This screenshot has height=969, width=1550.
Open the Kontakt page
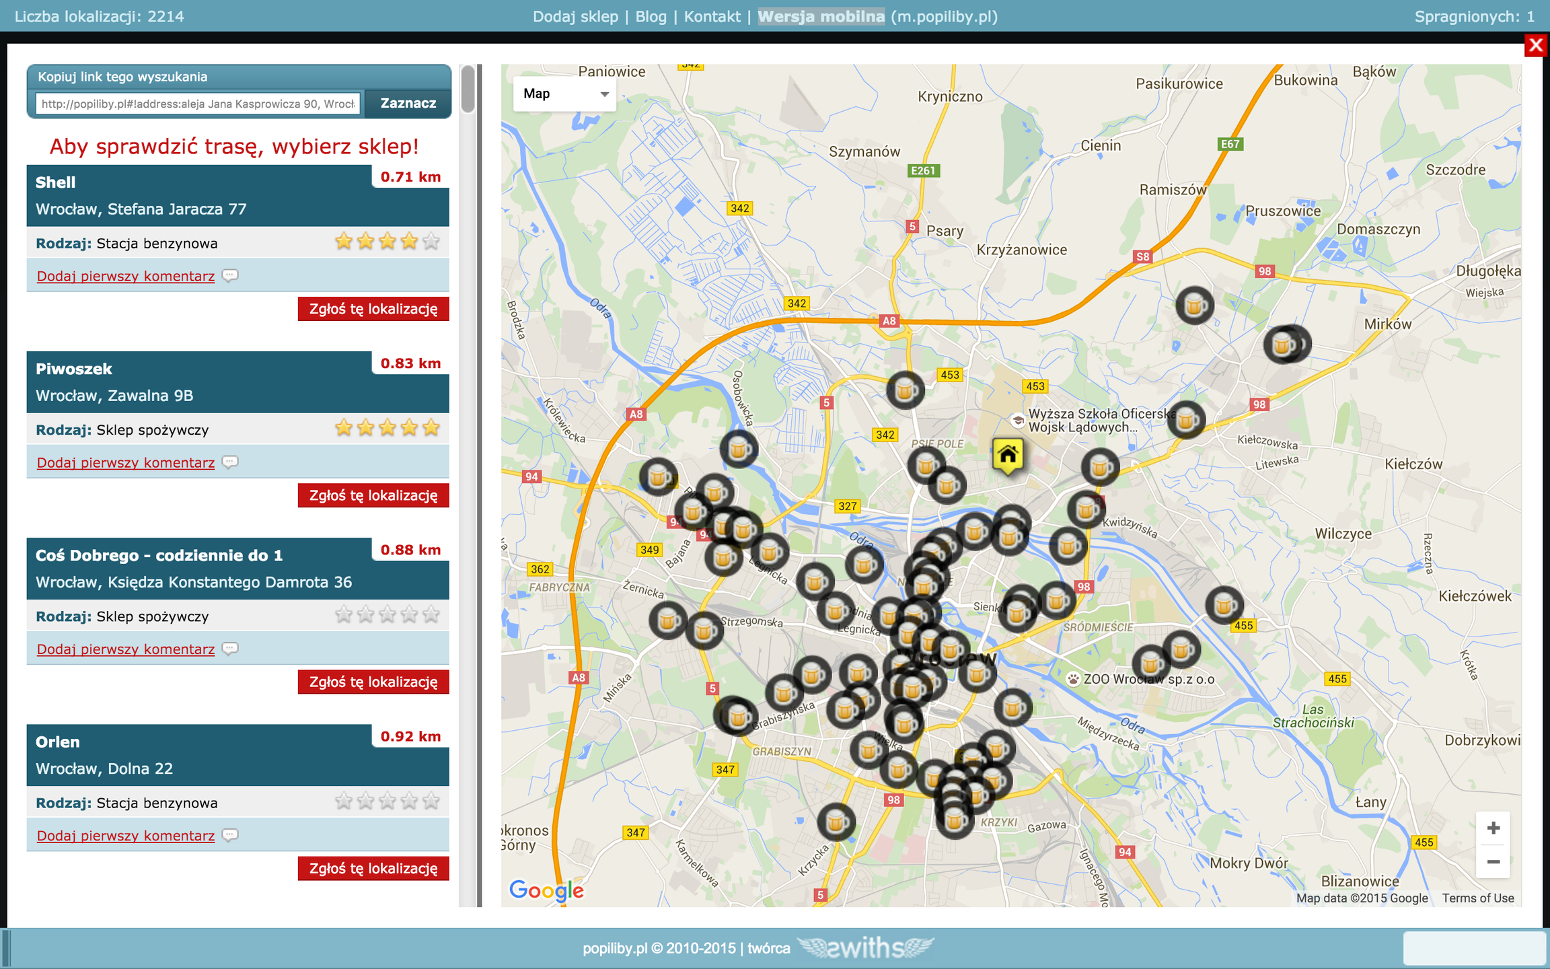pos(712,16)
